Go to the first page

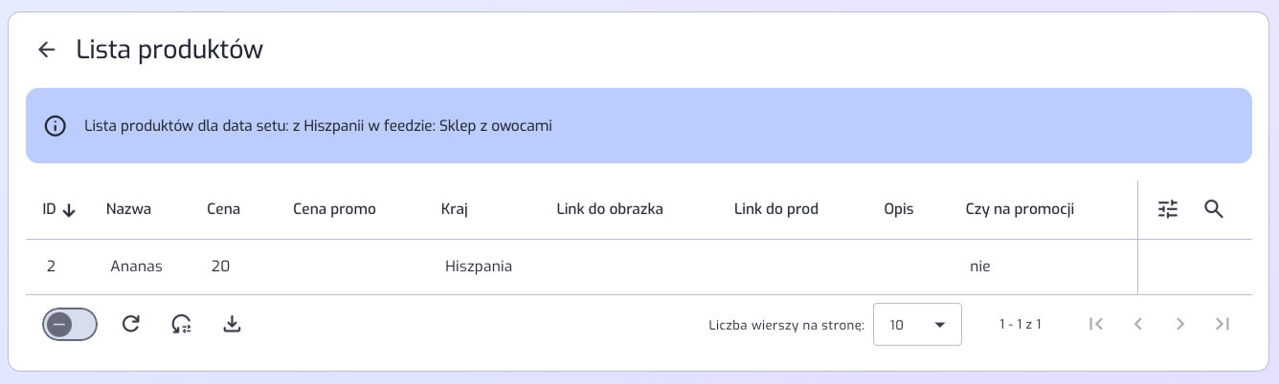(1096, 324)
